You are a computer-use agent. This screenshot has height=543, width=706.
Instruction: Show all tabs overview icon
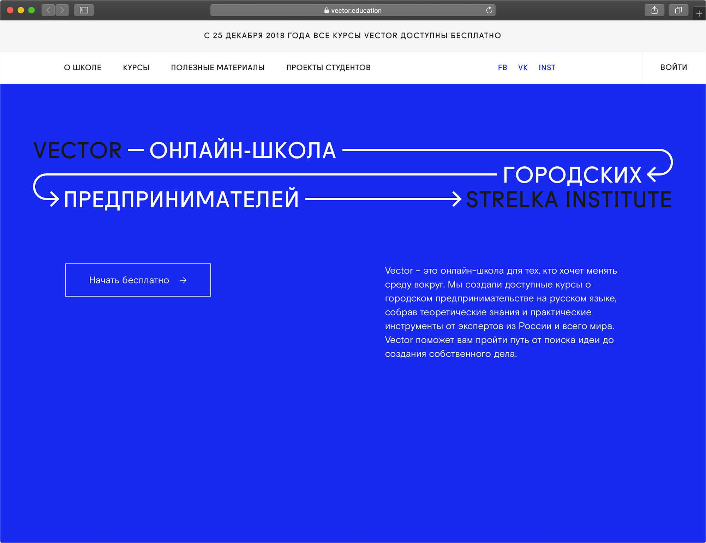point(678,10)
